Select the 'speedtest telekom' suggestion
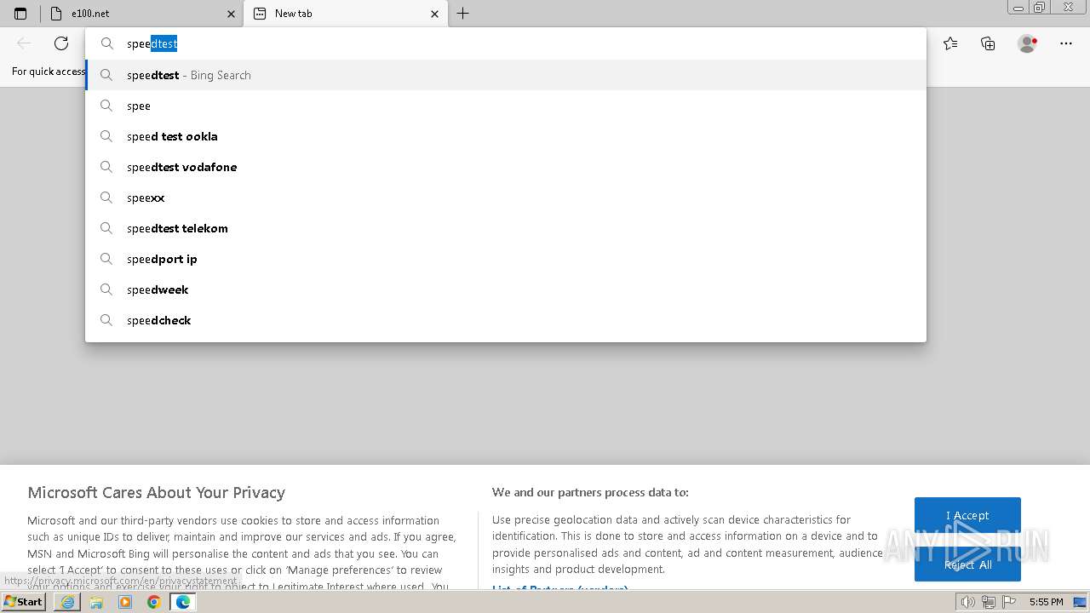The width and height of the screenshot is (1090, 613). [x=506, y=228]
